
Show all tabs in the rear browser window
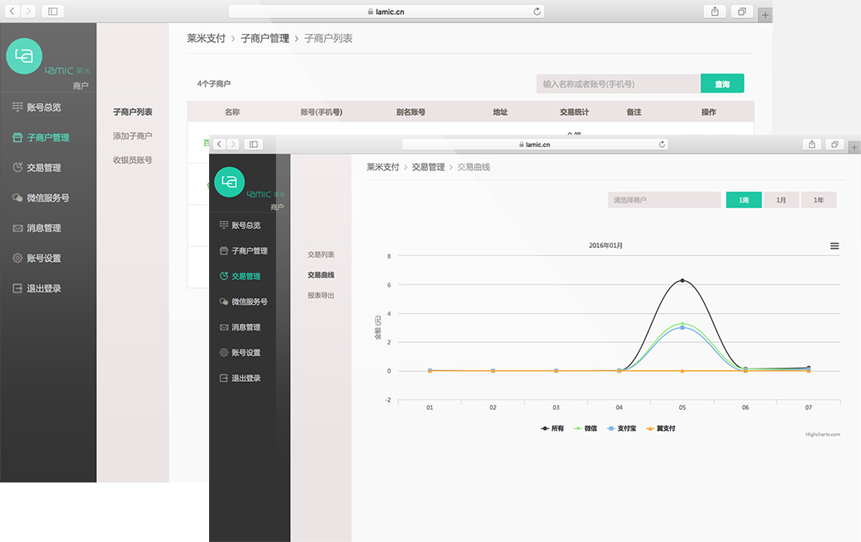(x=742, y=12)
